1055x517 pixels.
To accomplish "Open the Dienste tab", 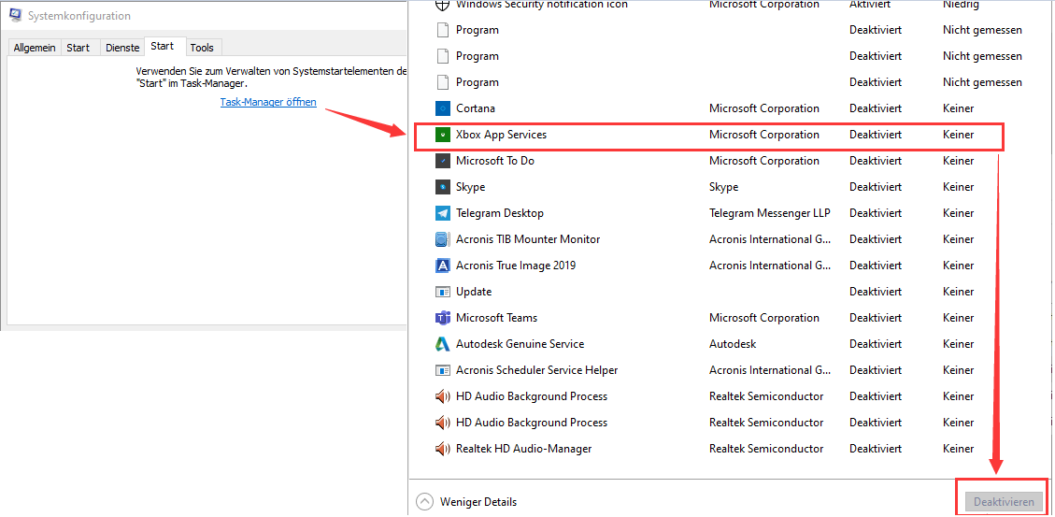I will (x=122, y=48).
